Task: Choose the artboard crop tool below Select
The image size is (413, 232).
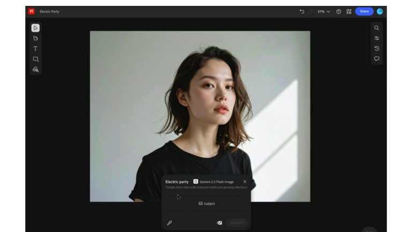Action: click(x=35, y=39)
